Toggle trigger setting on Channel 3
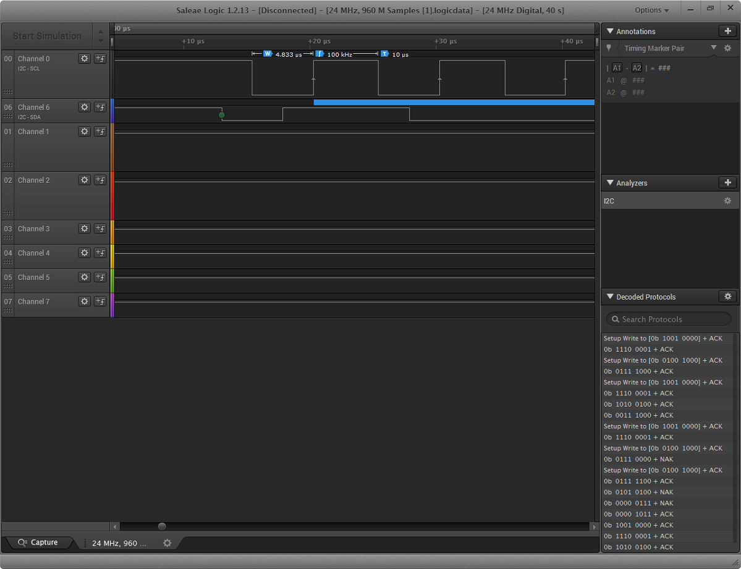The width and height of the screenshot is (741, 569). (x=100, y=229)
